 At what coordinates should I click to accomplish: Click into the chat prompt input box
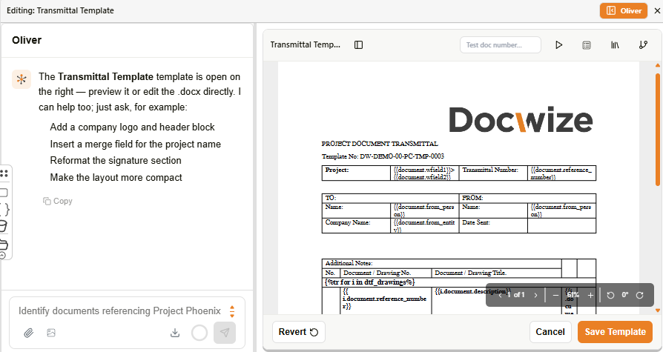pos(119,311)
